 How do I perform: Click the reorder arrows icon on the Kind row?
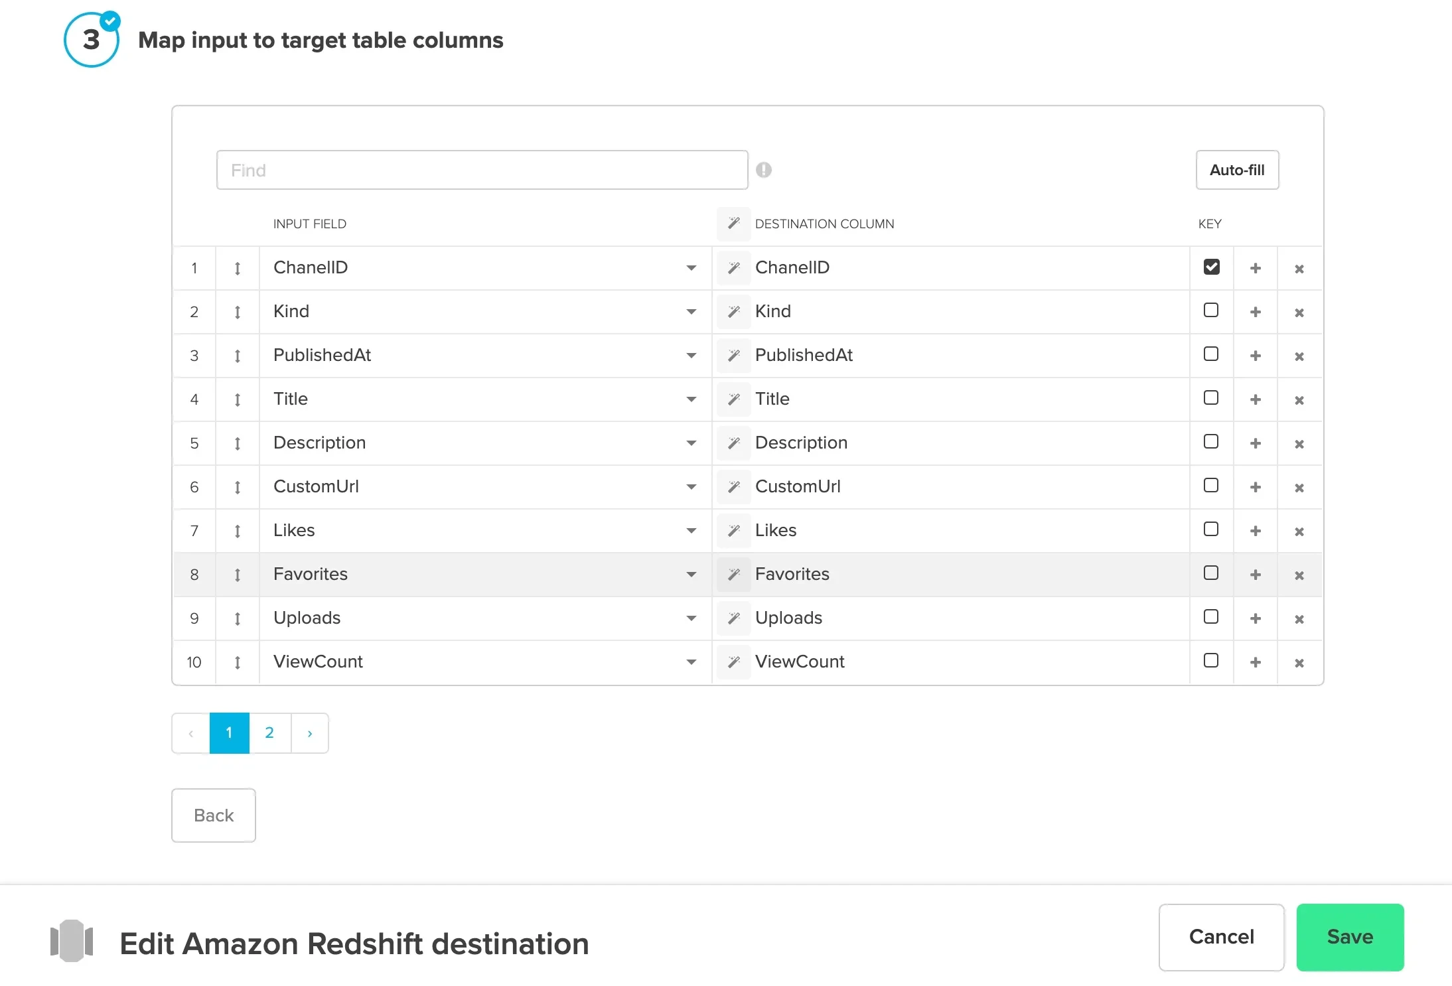click(x=237, y=312)
